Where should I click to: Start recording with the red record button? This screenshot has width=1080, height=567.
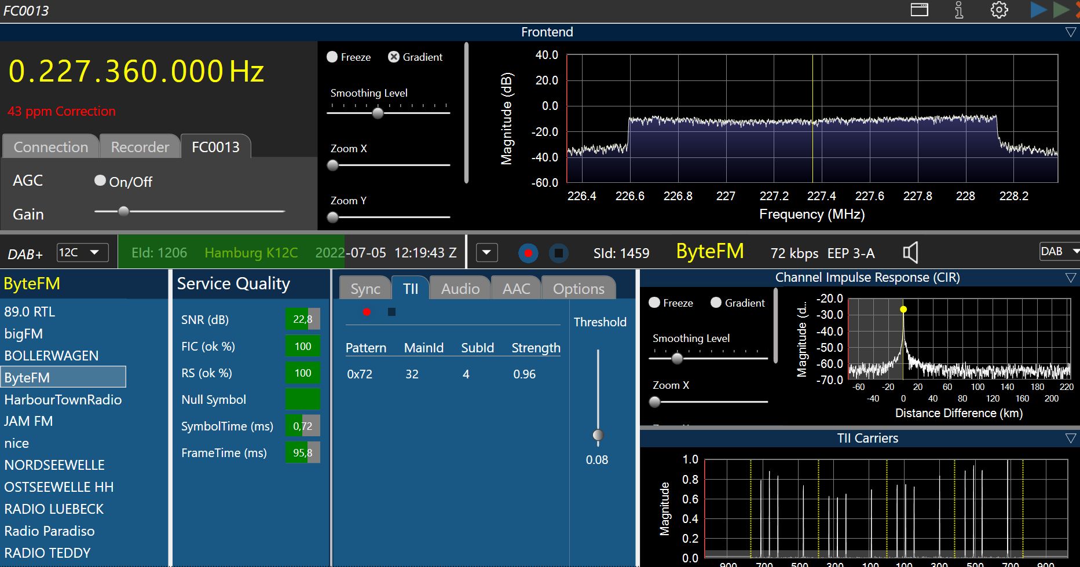pos(528,253)
